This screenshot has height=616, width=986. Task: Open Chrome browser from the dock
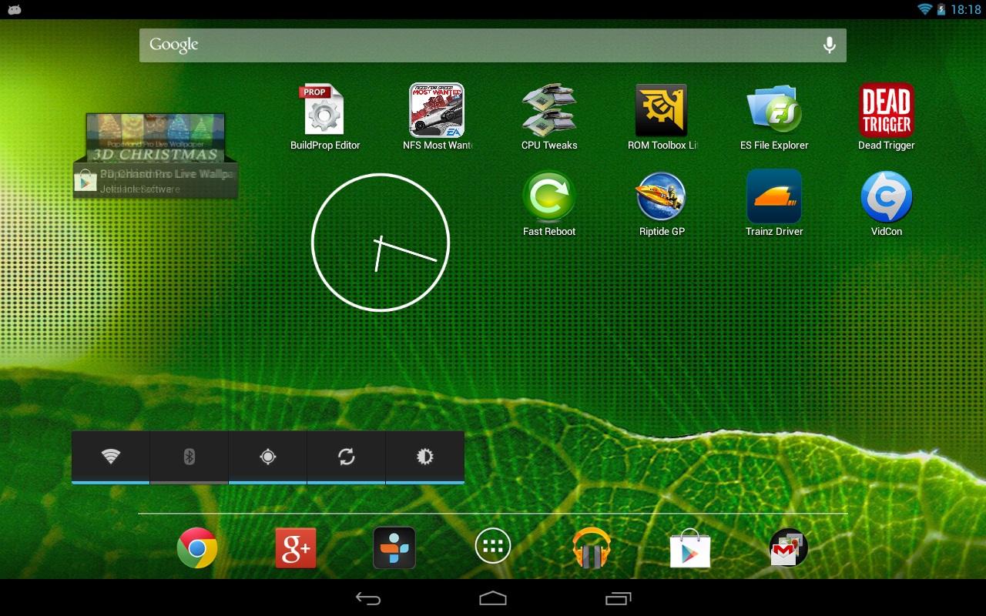[197, 547]
